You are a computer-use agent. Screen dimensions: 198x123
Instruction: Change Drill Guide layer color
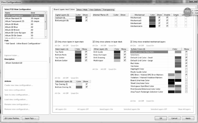tap(117, 52)
